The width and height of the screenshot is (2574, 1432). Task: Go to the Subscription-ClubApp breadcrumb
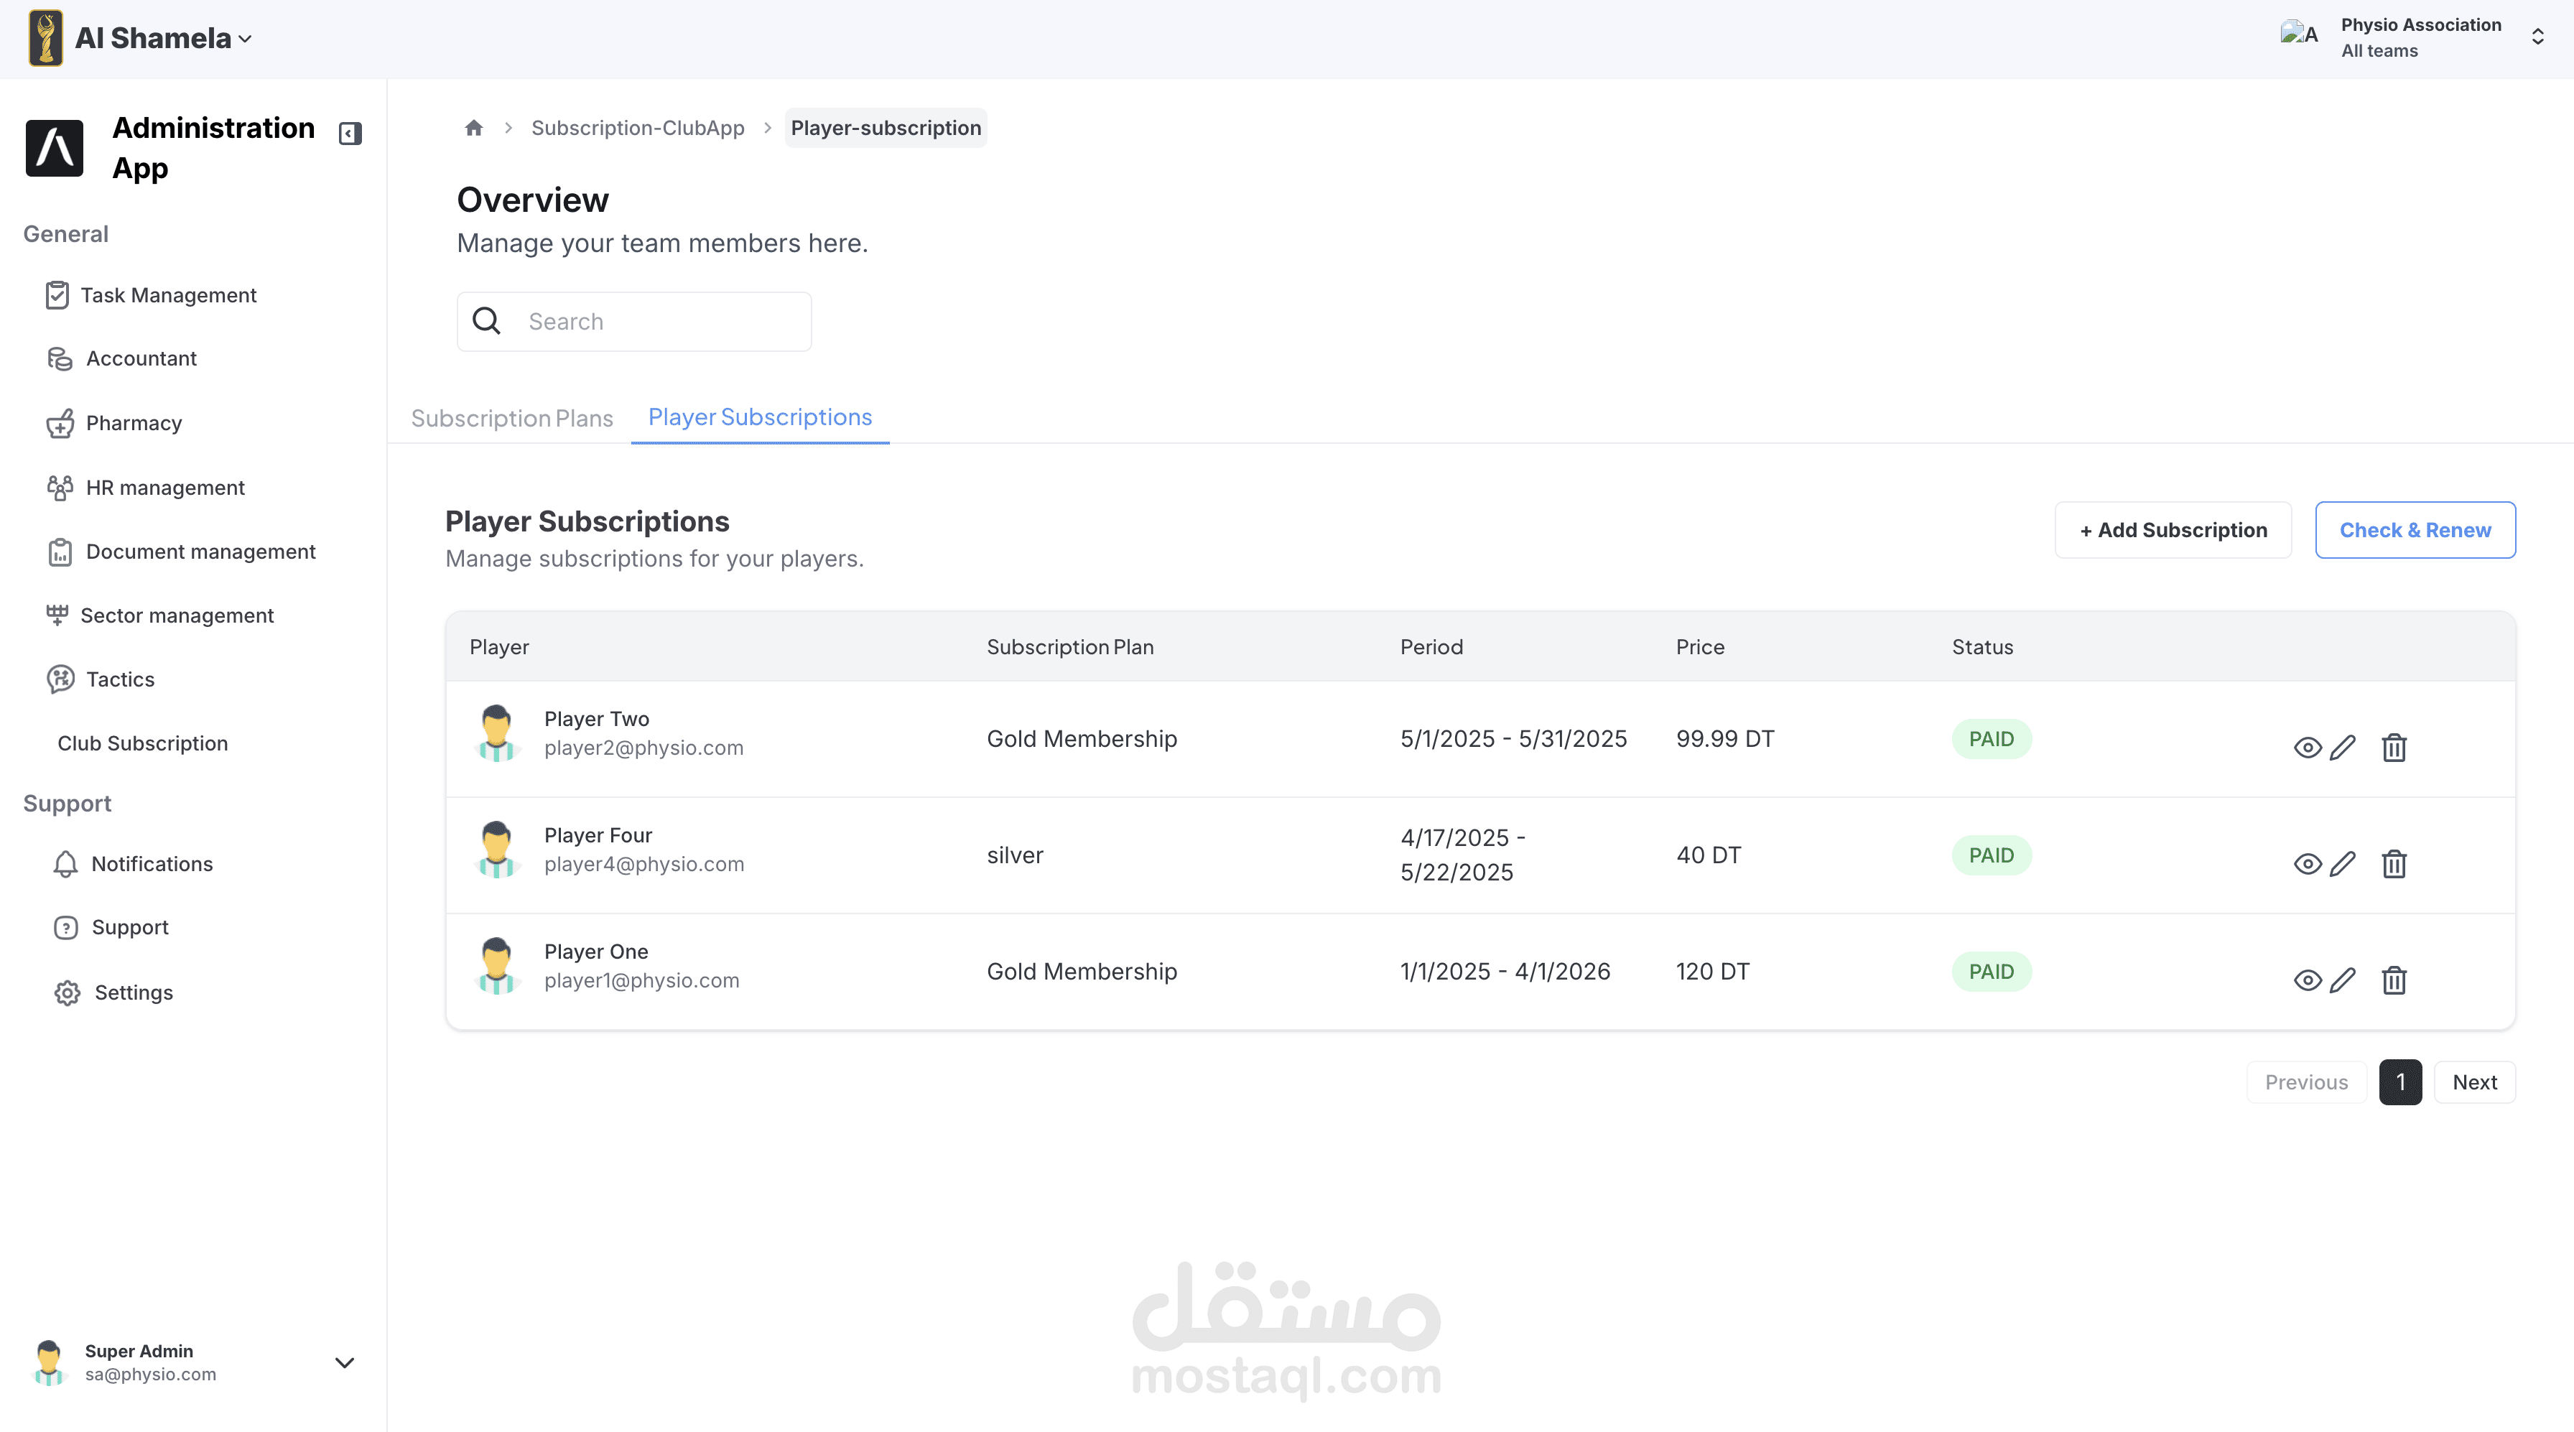pos(638,128)
